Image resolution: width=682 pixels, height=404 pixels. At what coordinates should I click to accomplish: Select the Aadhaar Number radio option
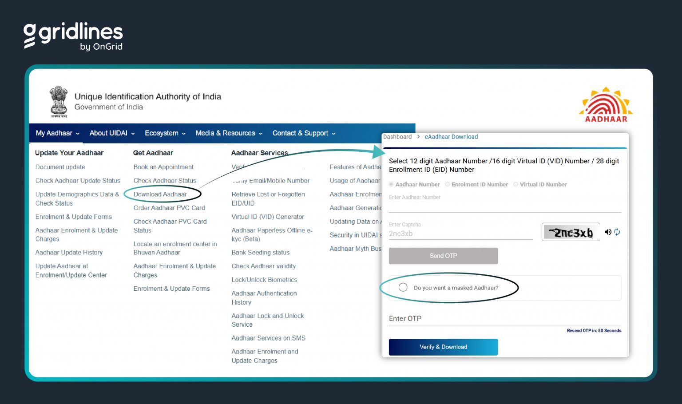[391, 184]
